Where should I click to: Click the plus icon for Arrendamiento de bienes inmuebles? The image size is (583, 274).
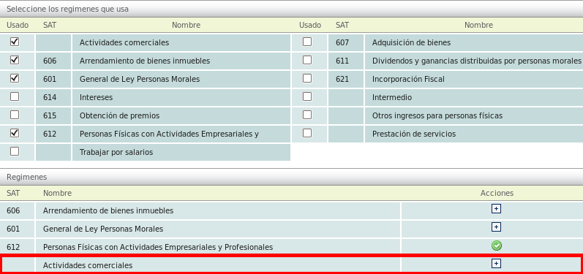pos(497,209)
